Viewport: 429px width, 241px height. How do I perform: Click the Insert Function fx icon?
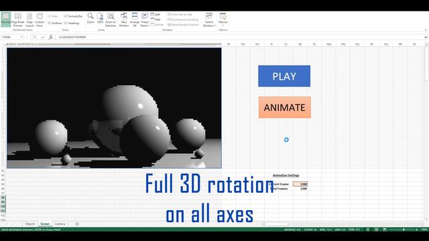point(51,37)
